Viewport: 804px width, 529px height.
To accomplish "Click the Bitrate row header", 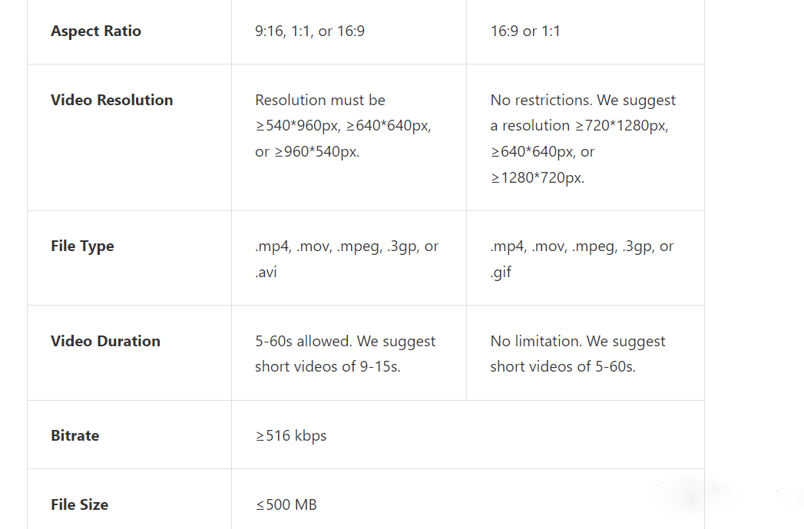I will click(x=74, y=435).
